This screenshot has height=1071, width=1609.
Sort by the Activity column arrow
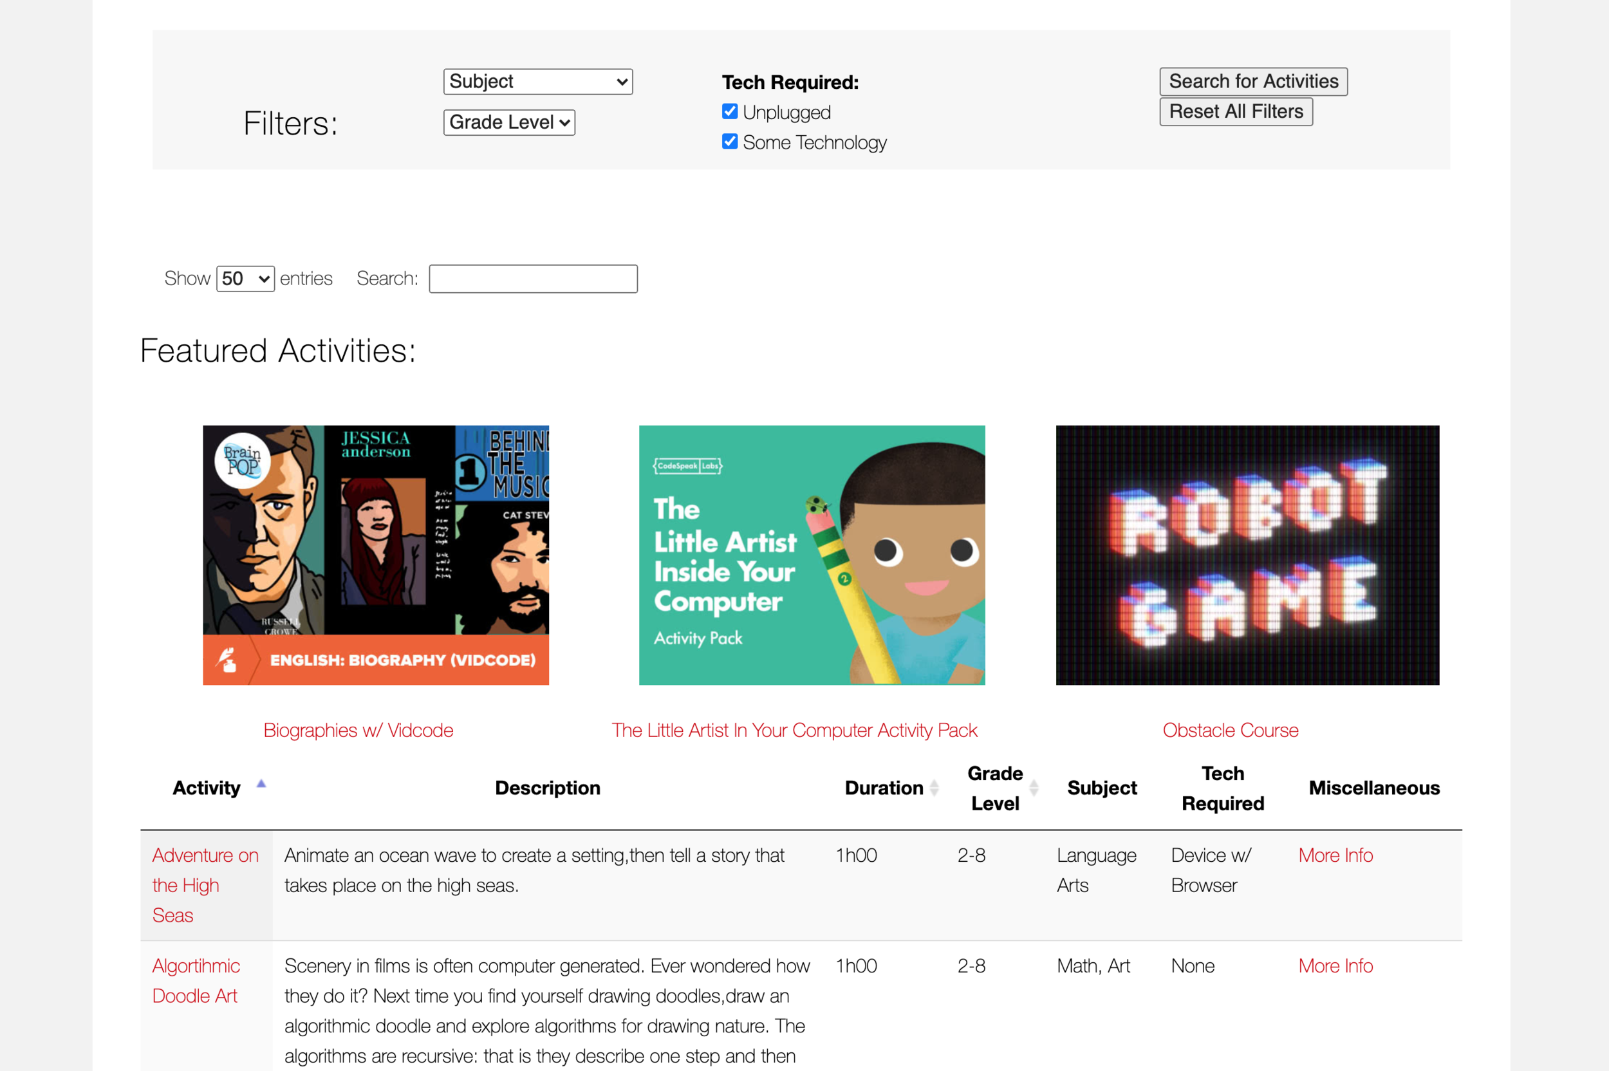[261, 785]
